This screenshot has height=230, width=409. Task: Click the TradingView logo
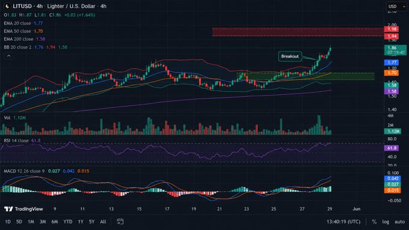23,209
